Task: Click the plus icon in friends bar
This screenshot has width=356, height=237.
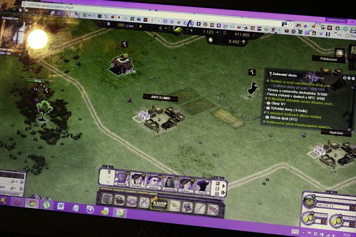Action: 217,184
